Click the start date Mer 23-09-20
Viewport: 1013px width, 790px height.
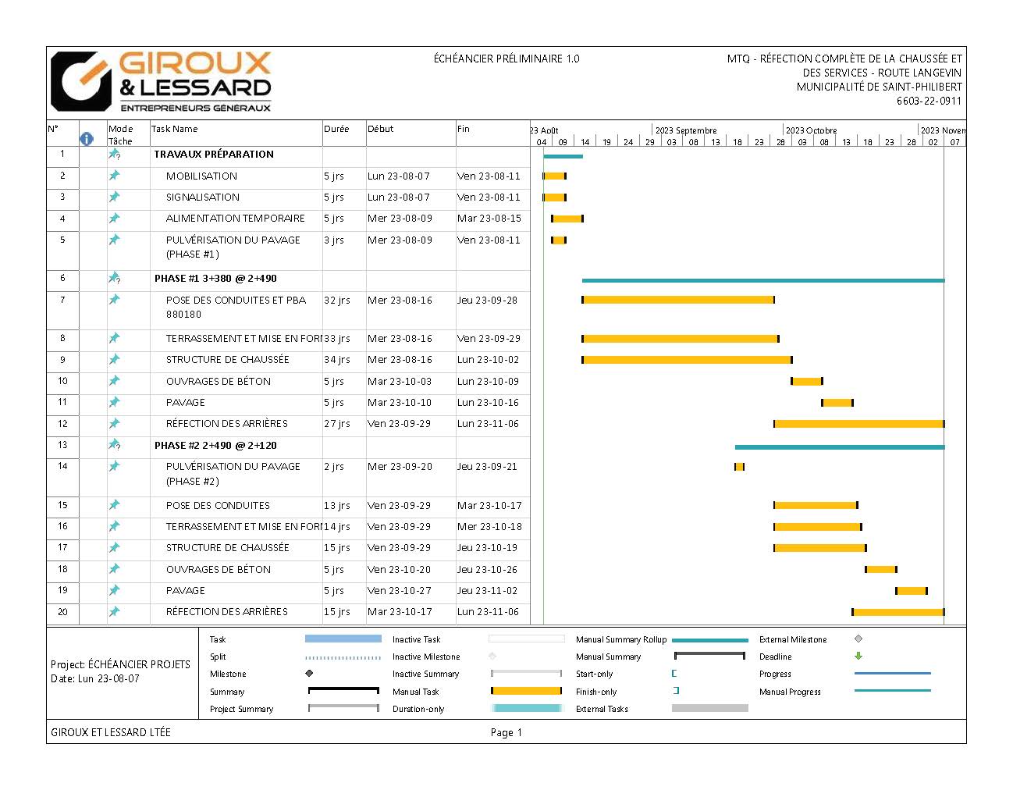click(400, 467)
